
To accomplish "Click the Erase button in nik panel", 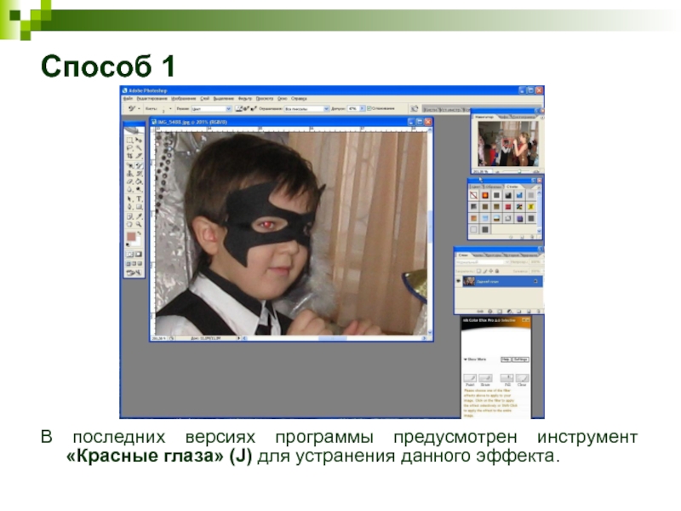I will point(485,378).
